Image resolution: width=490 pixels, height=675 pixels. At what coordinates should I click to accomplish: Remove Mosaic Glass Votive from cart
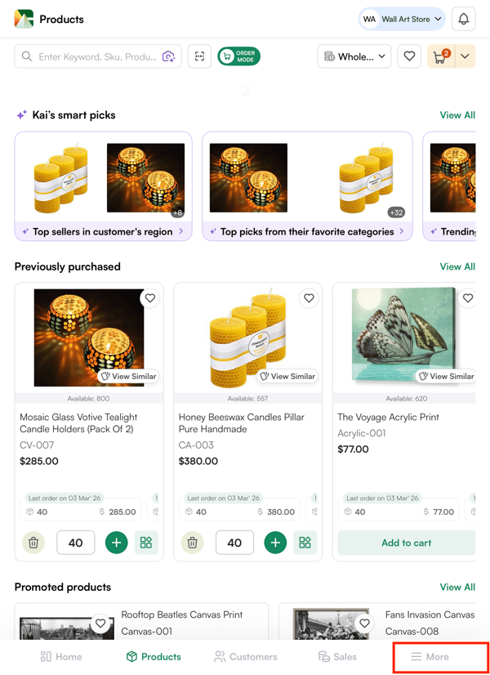[x=33, y=543]
